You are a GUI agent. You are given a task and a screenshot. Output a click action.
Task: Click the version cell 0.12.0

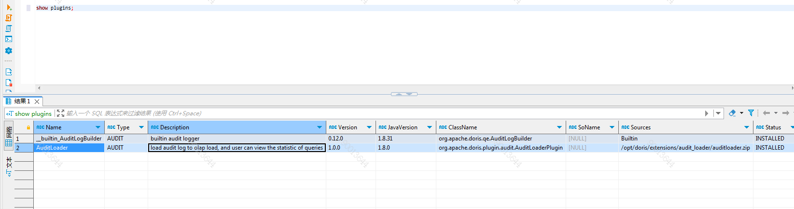(351, 139)
